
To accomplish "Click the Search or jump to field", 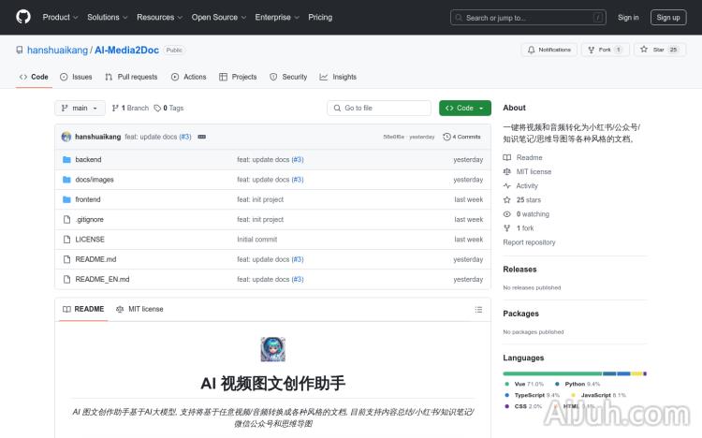I will (528, 18).
